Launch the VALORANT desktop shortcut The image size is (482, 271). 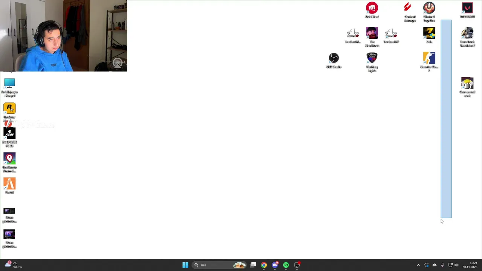(467, 10)
